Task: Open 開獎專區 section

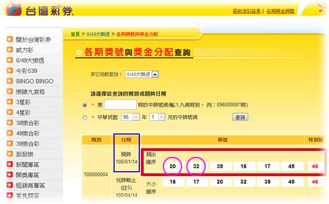Action: click(x=27, y=175)
